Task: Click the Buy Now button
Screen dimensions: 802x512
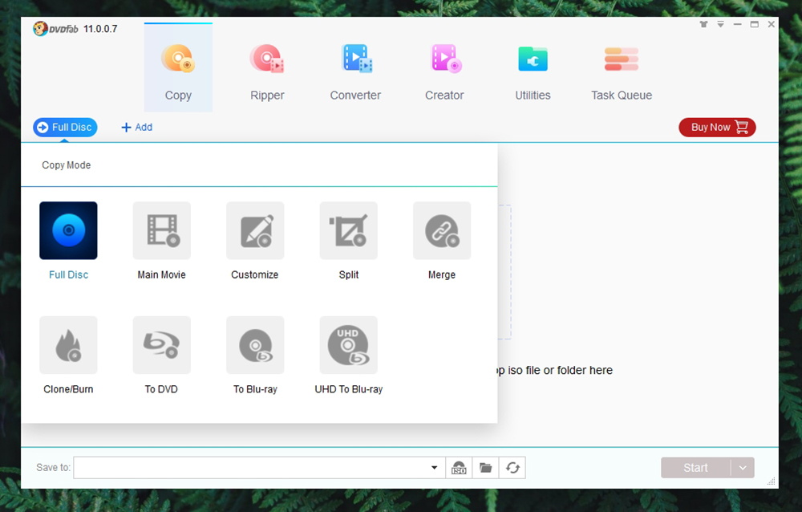Action: (x=717, y=127)
